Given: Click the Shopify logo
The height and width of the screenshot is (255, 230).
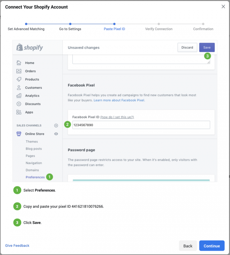Looking at the screenshot, I should pos(30,48).
